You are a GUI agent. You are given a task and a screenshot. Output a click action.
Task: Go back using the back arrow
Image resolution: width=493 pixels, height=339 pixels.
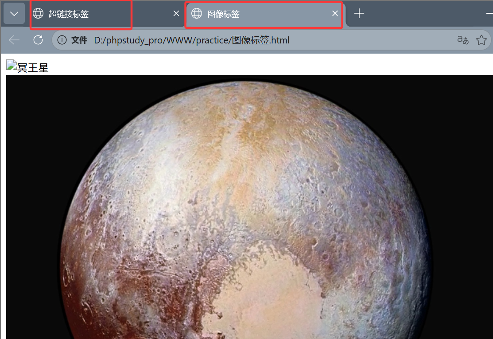[14, 40]
